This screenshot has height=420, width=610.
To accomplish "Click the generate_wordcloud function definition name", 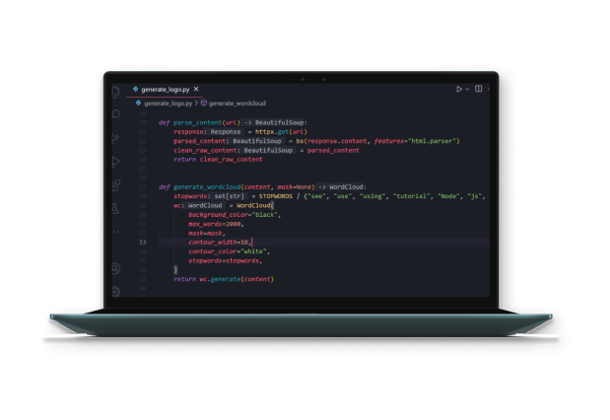I will click(x=207, y=187).
